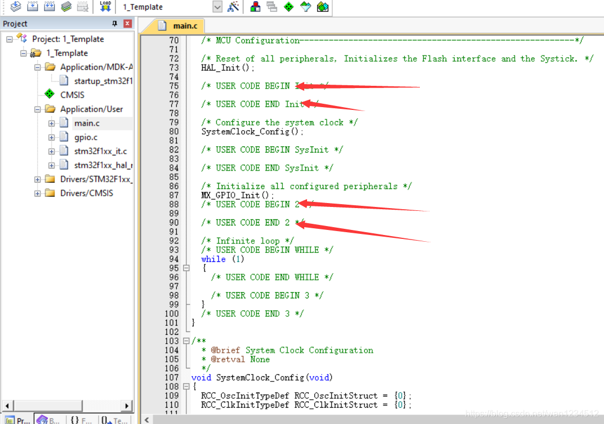Collapse the code fold at line 95
The image size is (604, 424).
(186, 268)
